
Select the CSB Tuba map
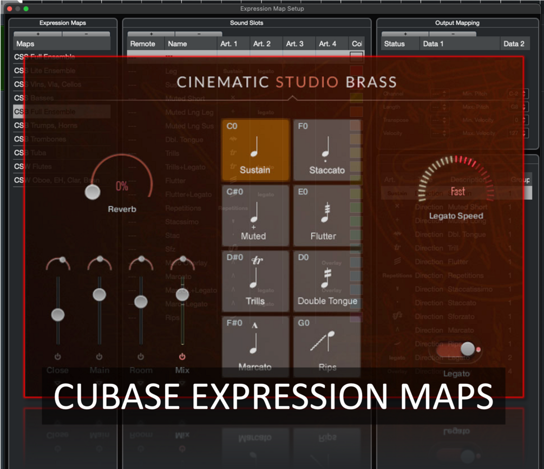[62, 153]
